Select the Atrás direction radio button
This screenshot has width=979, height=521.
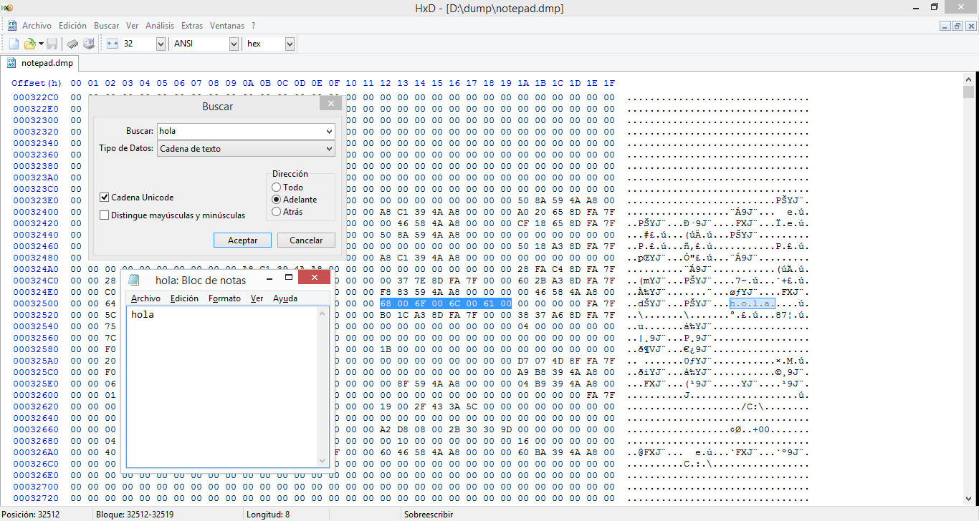[277, 212]
